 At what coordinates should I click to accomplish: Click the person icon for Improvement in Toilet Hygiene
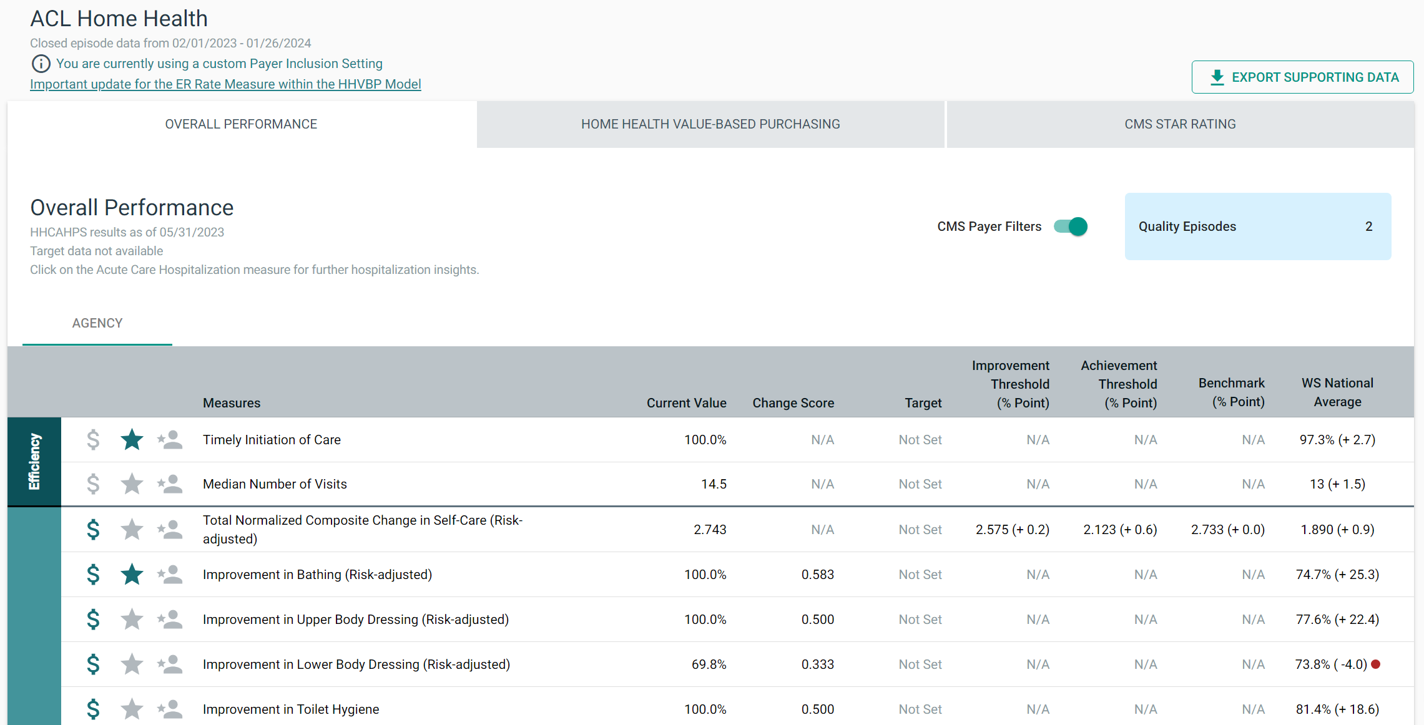[169, 709]
